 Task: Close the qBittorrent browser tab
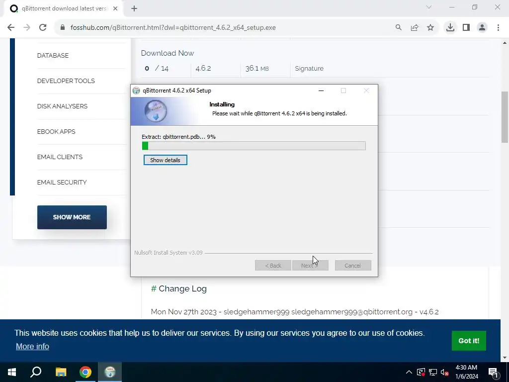click(115, 9)
